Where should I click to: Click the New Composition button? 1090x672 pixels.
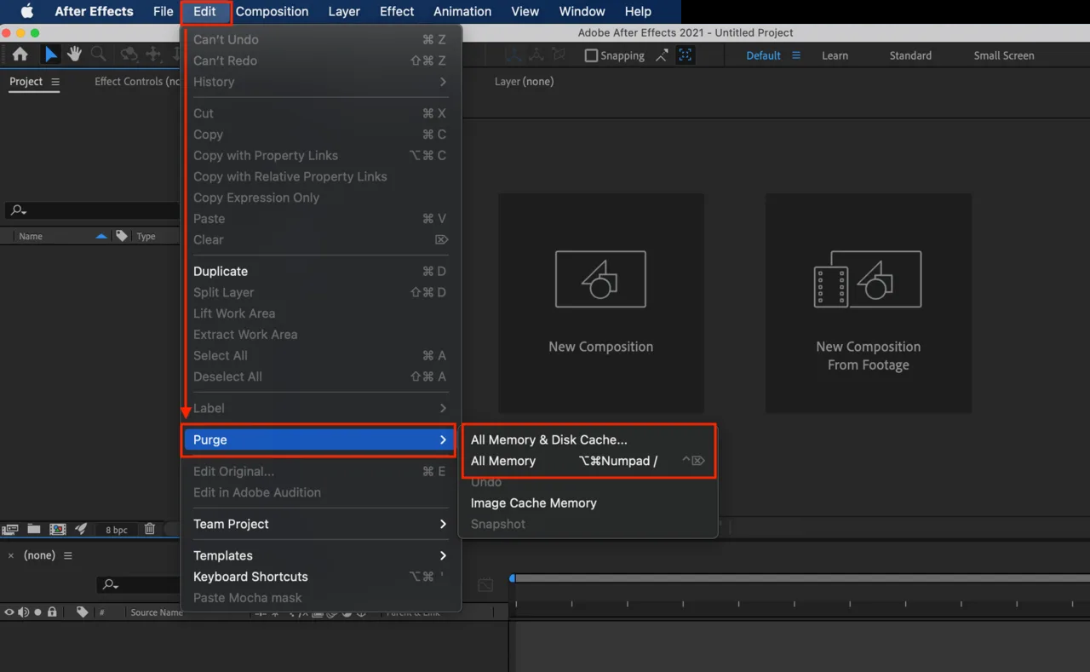601,302
